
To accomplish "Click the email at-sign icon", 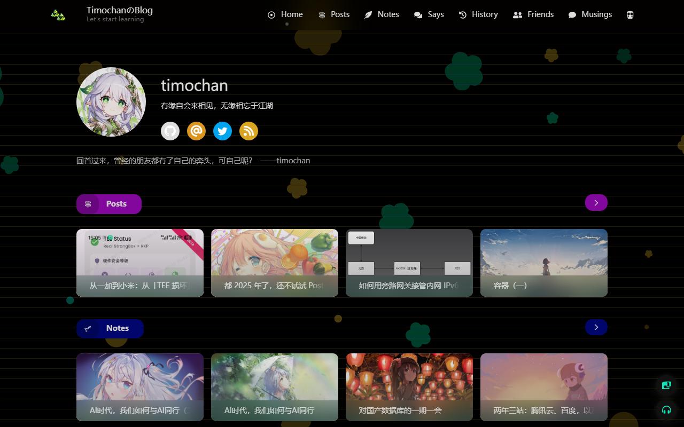I will 196,131.
